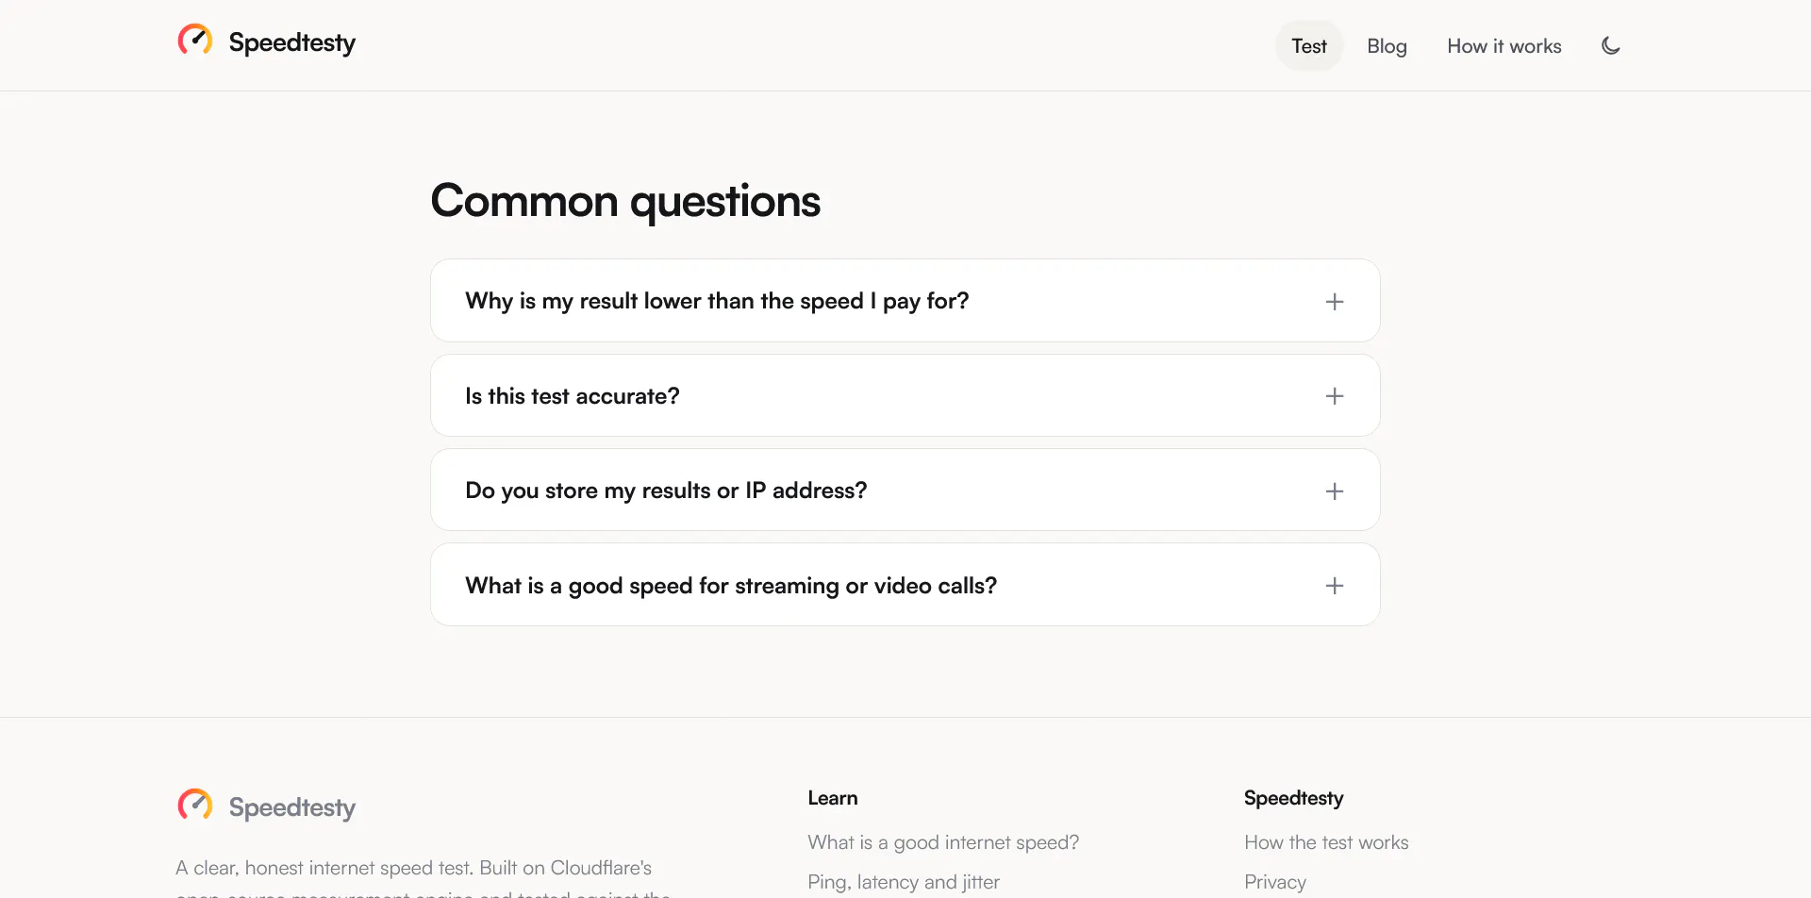Expand 'Why is my result lower' question
The image size is (1811, 898).
click(905, 301)
